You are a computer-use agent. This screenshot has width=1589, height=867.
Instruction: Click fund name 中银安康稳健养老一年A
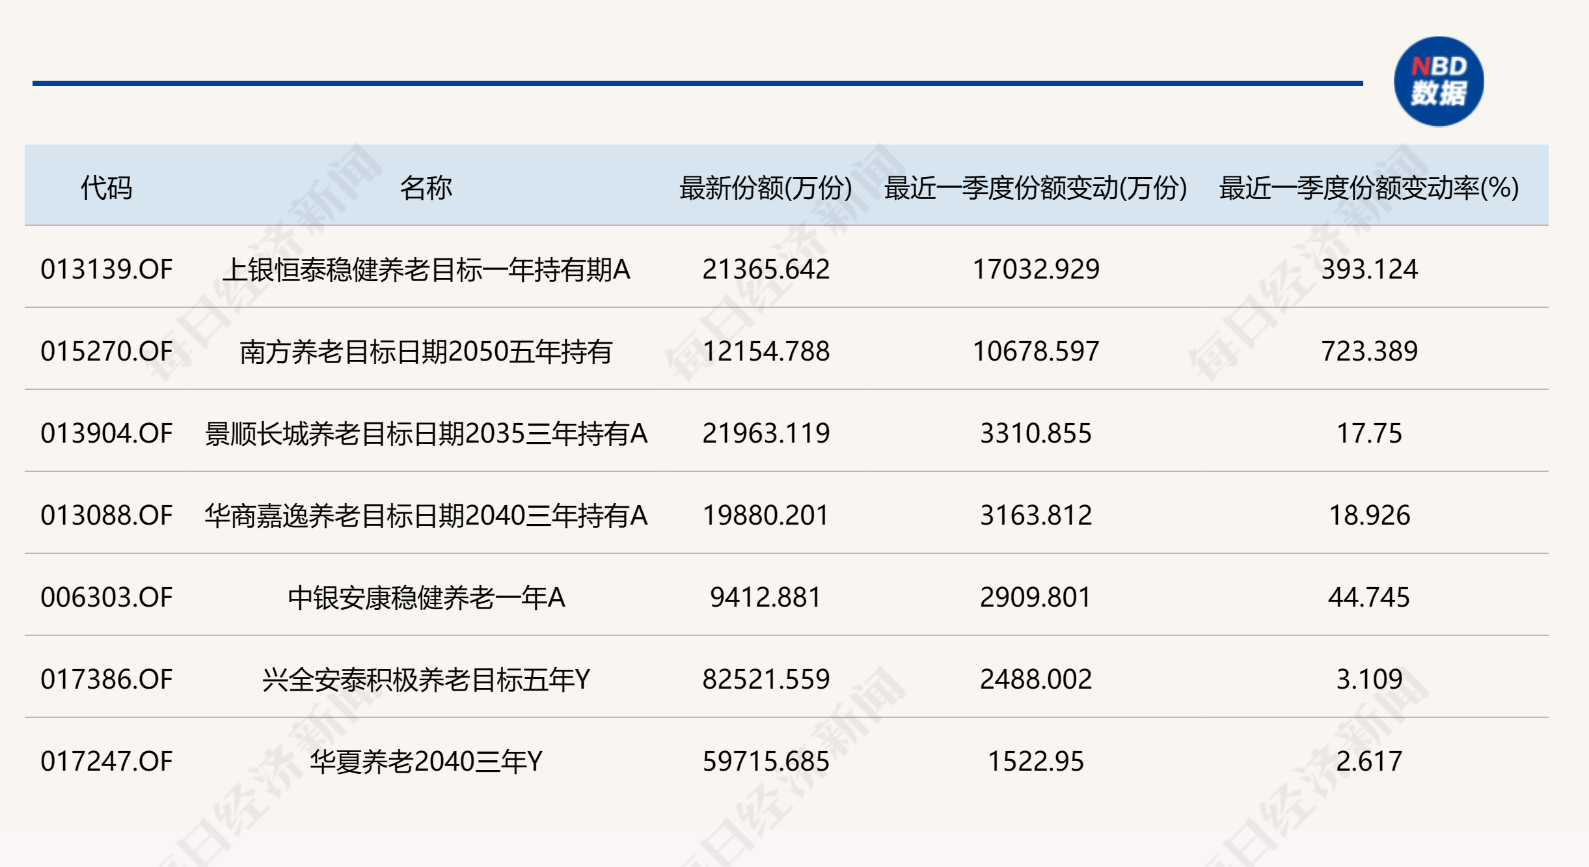pos(426,597)
